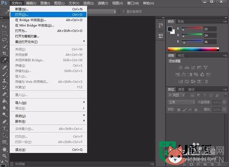
Task: Select the Eraser tool
Action: point(4,94)
